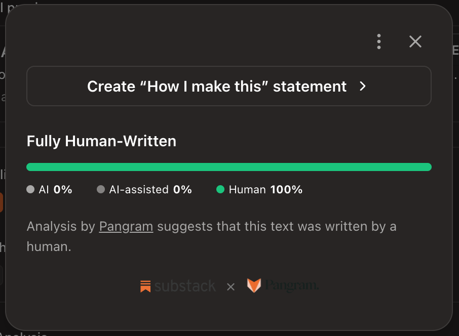
Task: Click the orange Pangram fox logo
Action: click(254, 285)
